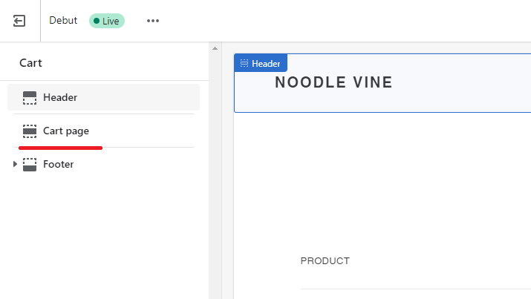Click the Header badge icon in preview
Image resolution: width=531 pixels, height=299 pixels.
tap(244, 63)
